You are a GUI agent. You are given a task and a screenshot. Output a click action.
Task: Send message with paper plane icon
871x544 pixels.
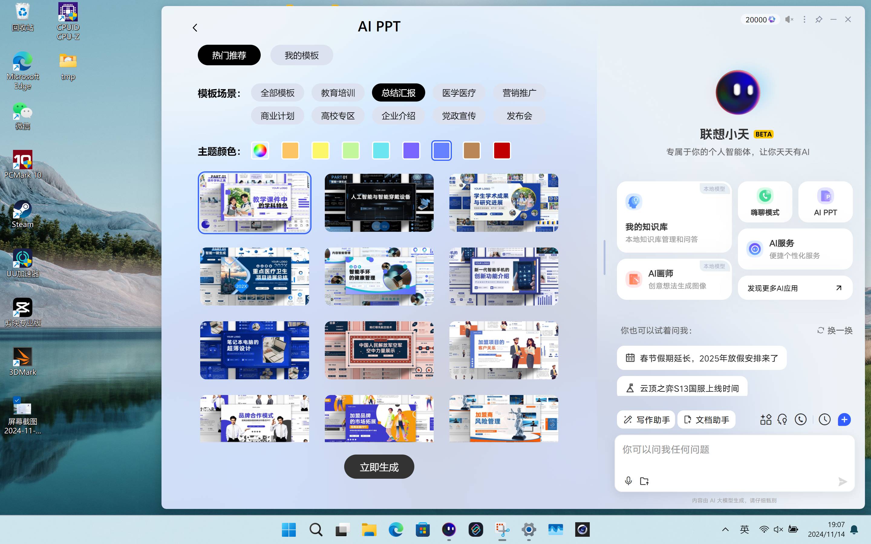click(x=842, y=481)
